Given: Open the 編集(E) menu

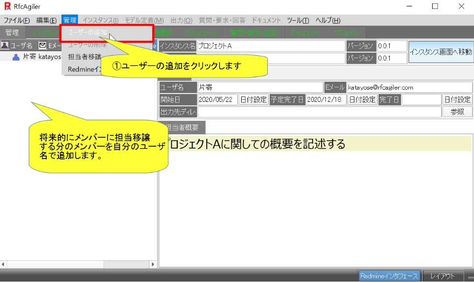Looking at the screenshot, I should pyautogui.click(x=46, y=20).
